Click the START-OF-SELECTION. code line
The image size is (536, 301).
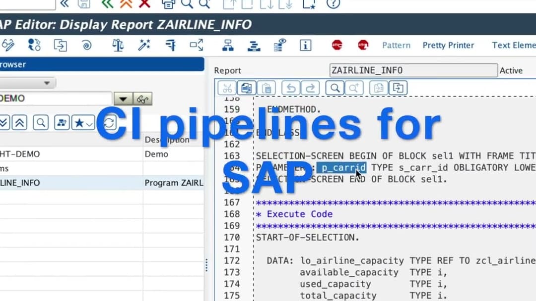[308, 237]
